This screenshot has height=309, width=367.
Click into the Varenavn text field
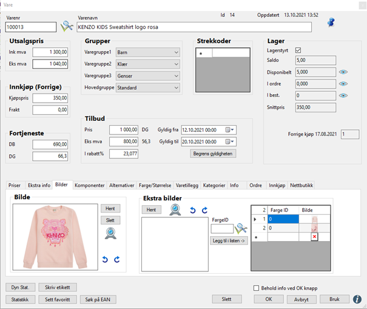194,27
